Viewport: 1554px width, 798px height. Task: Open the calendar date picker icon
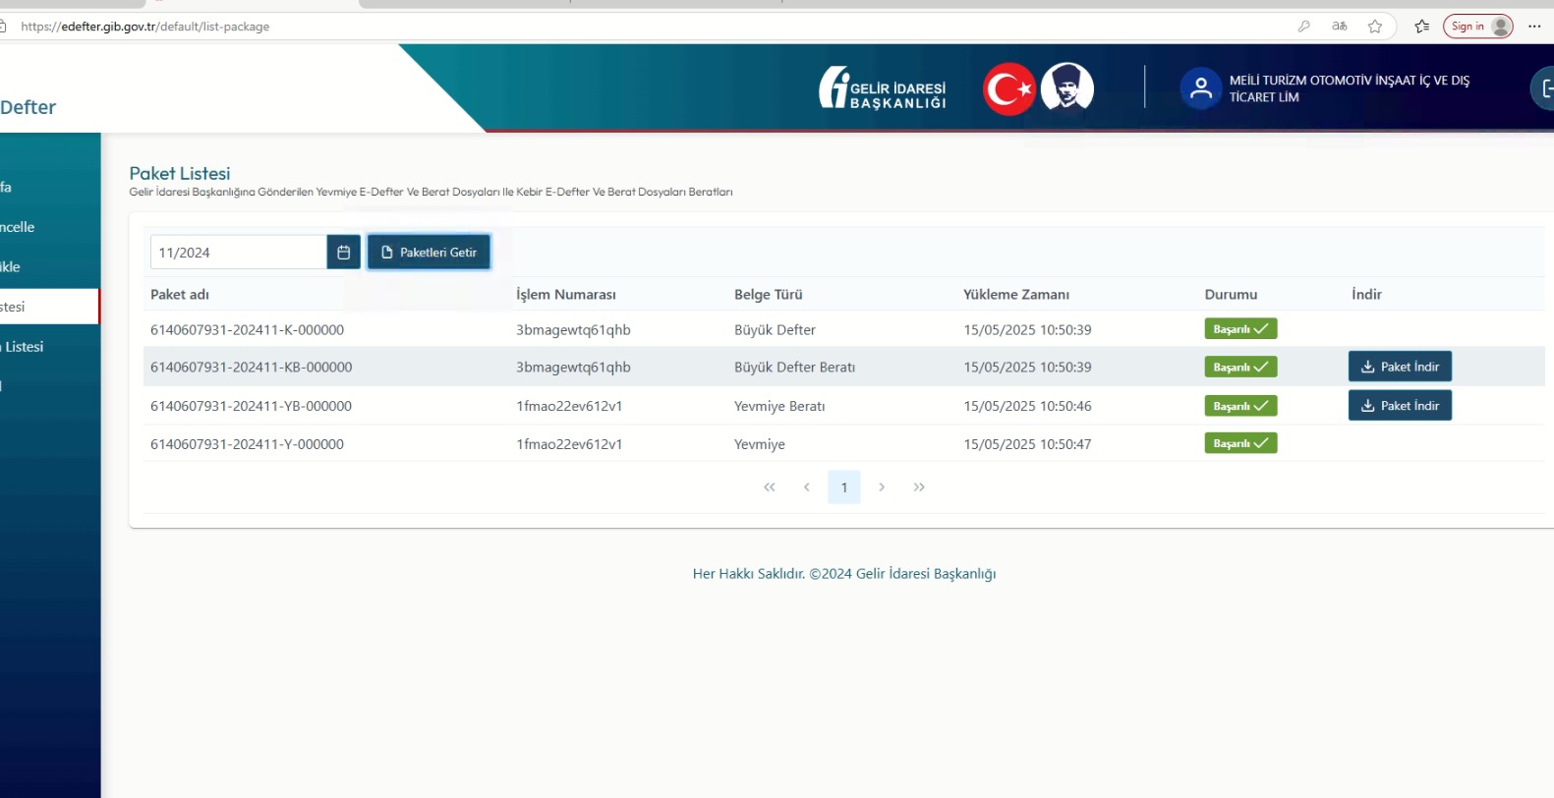coord(343,253)
